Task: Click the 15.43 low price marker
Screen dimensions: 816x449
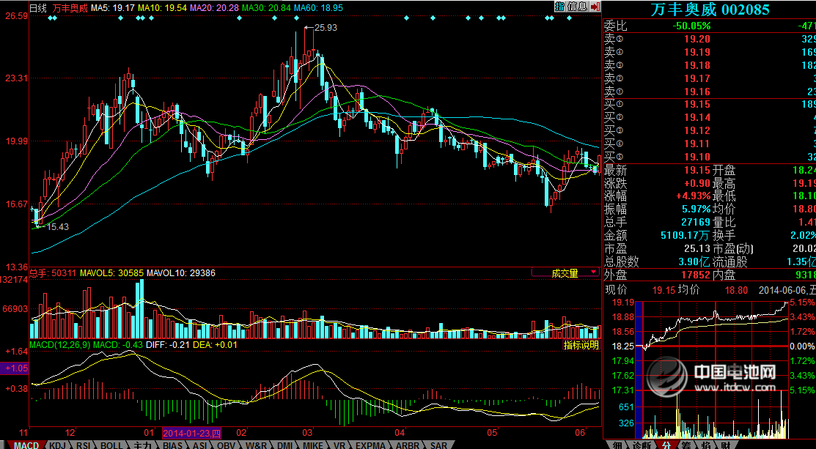Action: pos(56,227)
